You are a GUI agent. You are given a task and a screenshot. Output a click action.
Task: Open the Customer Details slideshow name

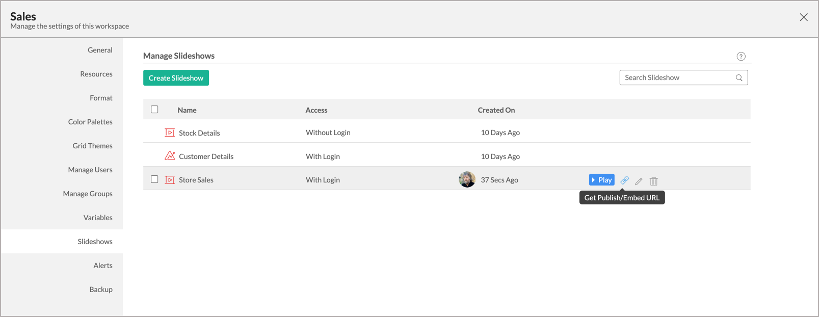point(206,156)
